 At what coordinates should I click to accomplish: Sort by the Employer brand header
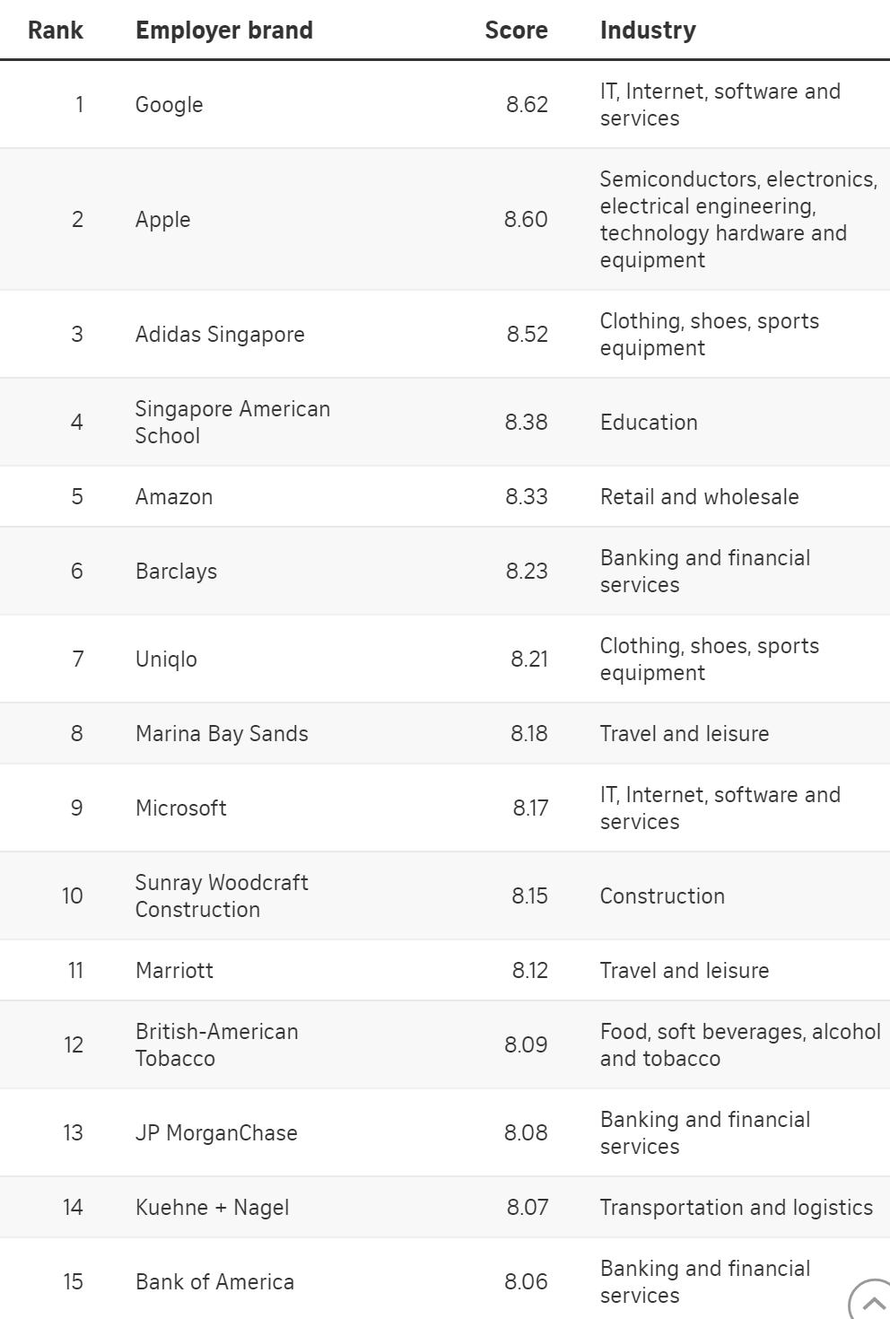click(x=224, y=31)
